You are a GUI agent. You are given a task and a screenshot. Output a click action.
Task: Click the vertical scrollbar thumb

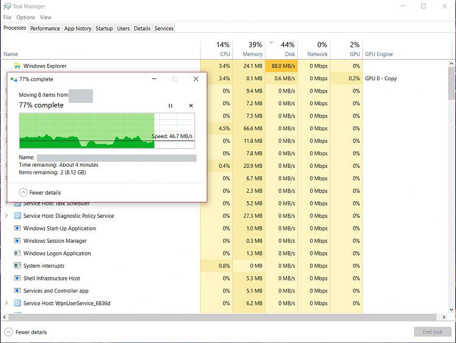(451, 83)
